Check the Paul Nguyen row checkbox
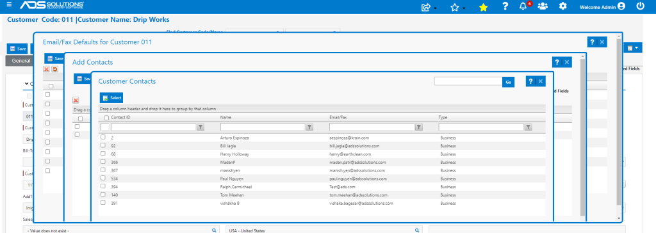This screenshot has width=656, height=233. [x=103, y=178]
